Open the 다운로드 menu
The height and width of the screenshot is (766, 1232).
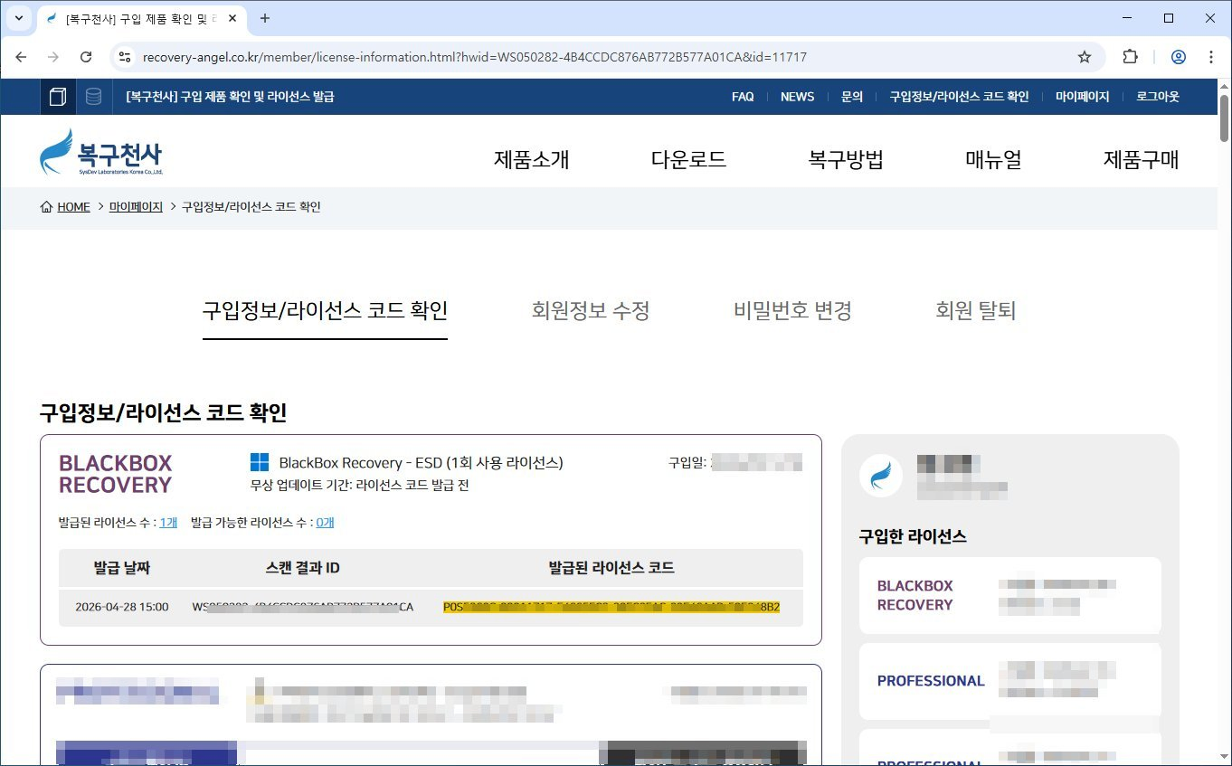[688, 160]
